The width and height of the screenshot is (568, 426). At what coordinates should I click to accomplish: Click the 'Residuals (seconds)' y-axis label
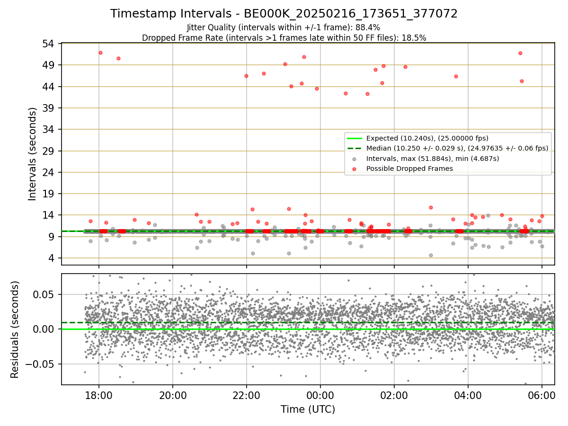(15, 329)
